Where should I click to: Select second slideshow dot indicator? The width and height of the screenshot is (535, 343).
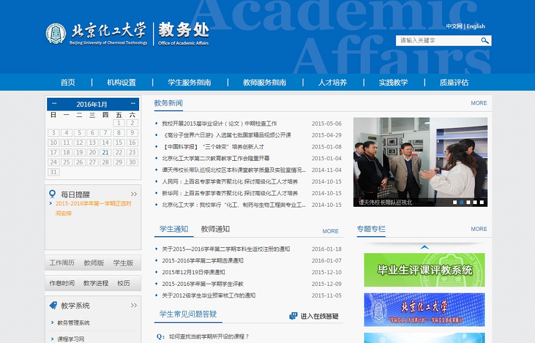click(462, 202)
